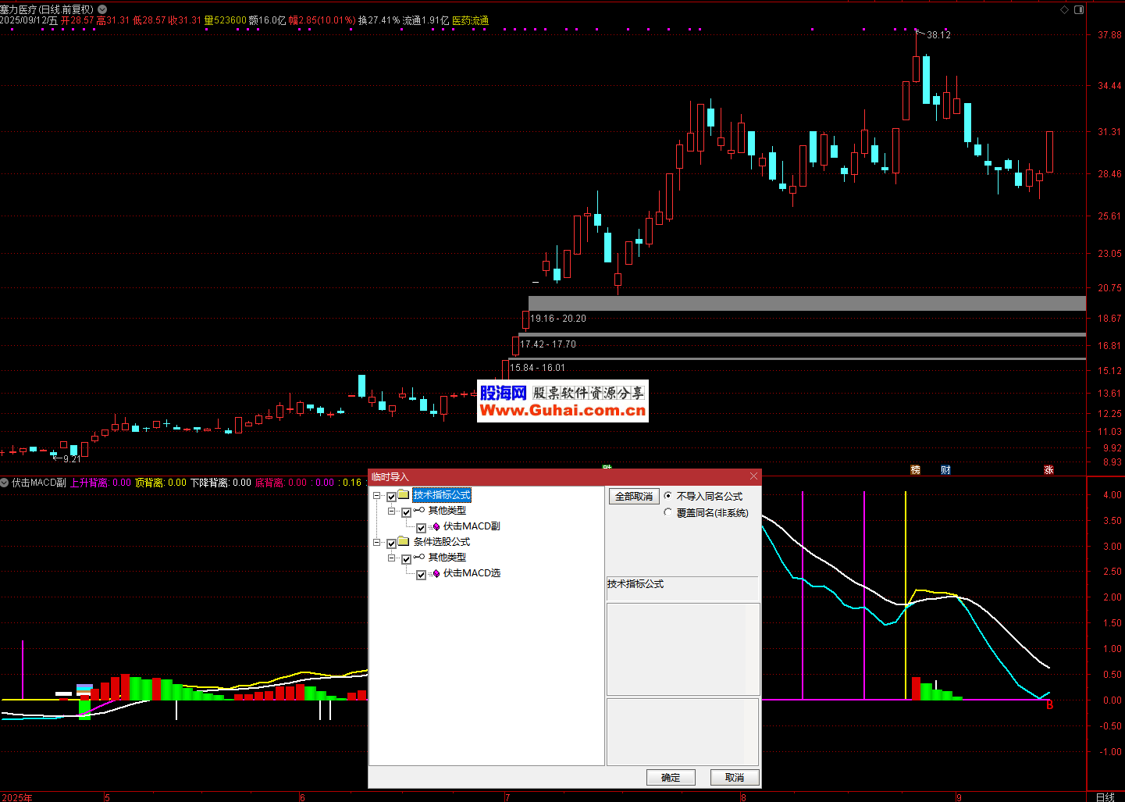The width and height of the screenshot is (1125, 802).
Task: Click the 15.84 - 16.01 gap zone label
Action: tap(538, 368)
